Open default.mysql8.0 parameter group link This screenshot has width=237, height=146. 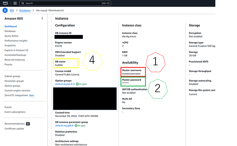pyautogui.click(x=64, y=126)
